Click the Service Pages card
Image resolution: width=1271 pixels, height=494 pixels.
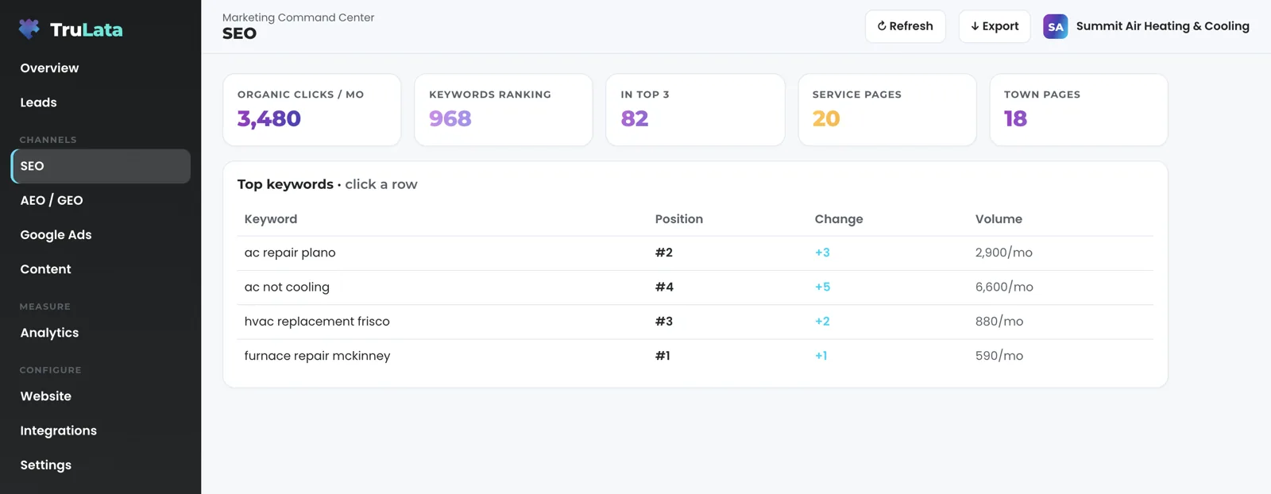click(887, 110)
